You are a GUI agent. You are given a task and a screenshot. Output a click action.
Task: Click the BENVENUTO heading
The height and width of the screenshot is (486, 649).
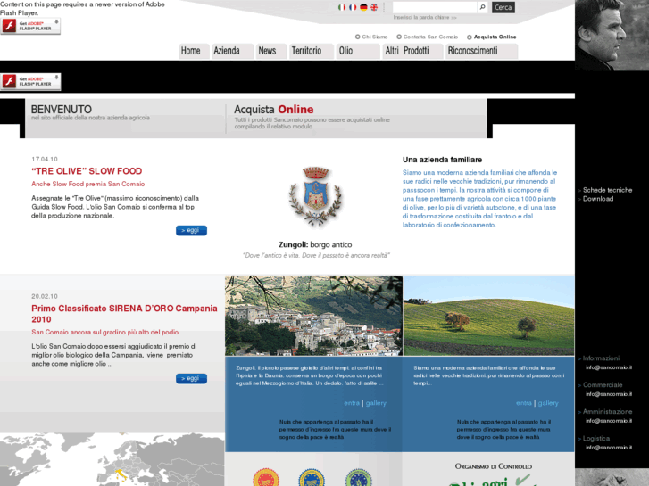tap(62, 109)
